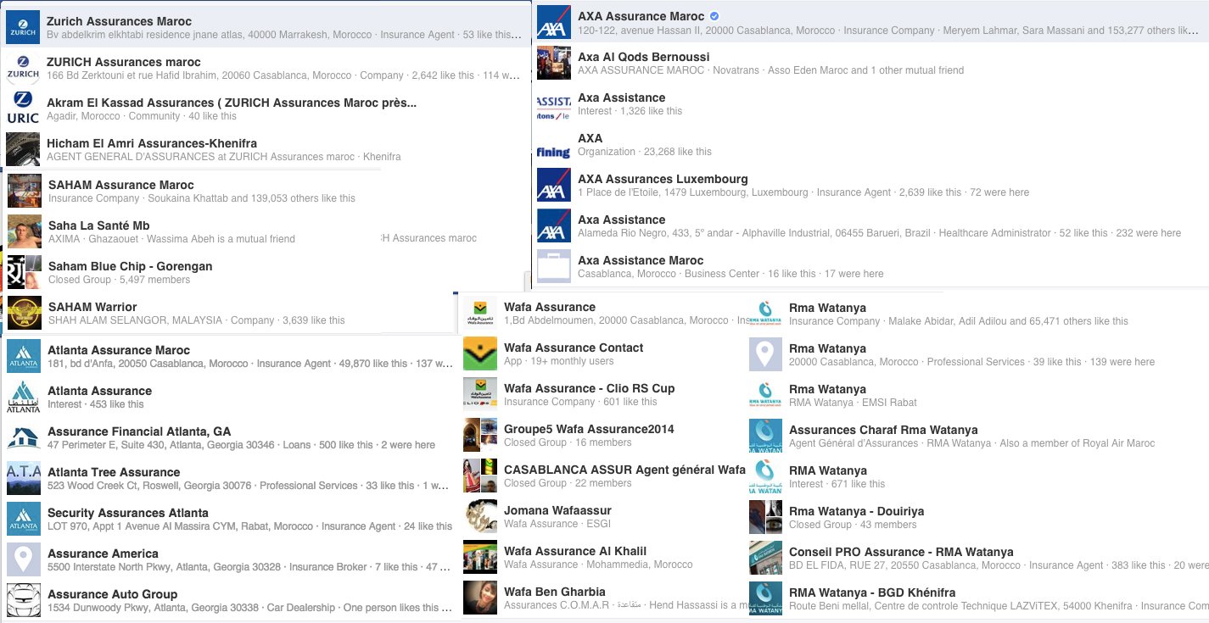Click AXA organization logo with 23,268 likes
The width and height of the screenshot is (1209, 623).
click(x=553, y=144)
